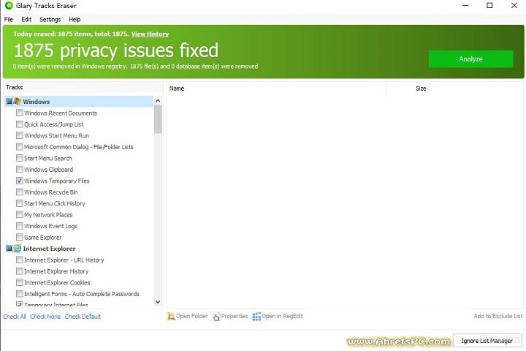Select the Internet Explorer Cookies label
Screen dimensions: 526x351
pyautogui.click(x=58, y=282)
